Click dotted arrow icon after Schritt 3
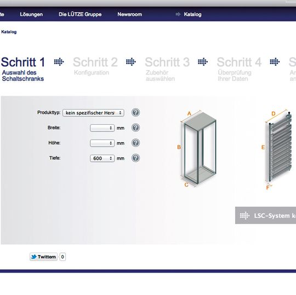296x295 pixels. pyautogui.click(x=203, y=62)
